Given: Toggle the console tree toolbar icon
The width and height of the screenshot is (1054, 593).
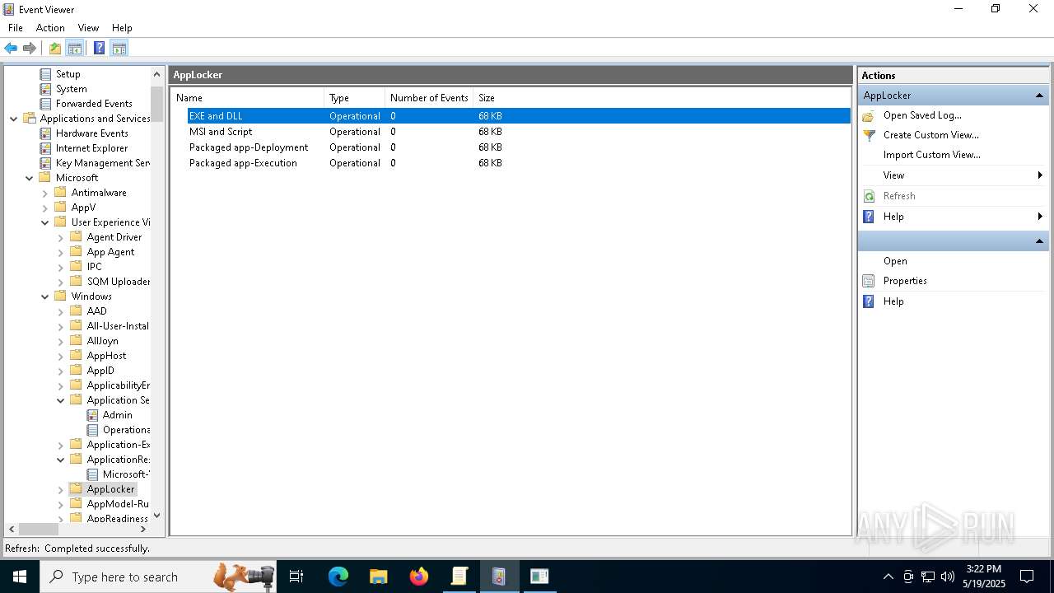Looking at the screenshot, I should tap(75, 49).
